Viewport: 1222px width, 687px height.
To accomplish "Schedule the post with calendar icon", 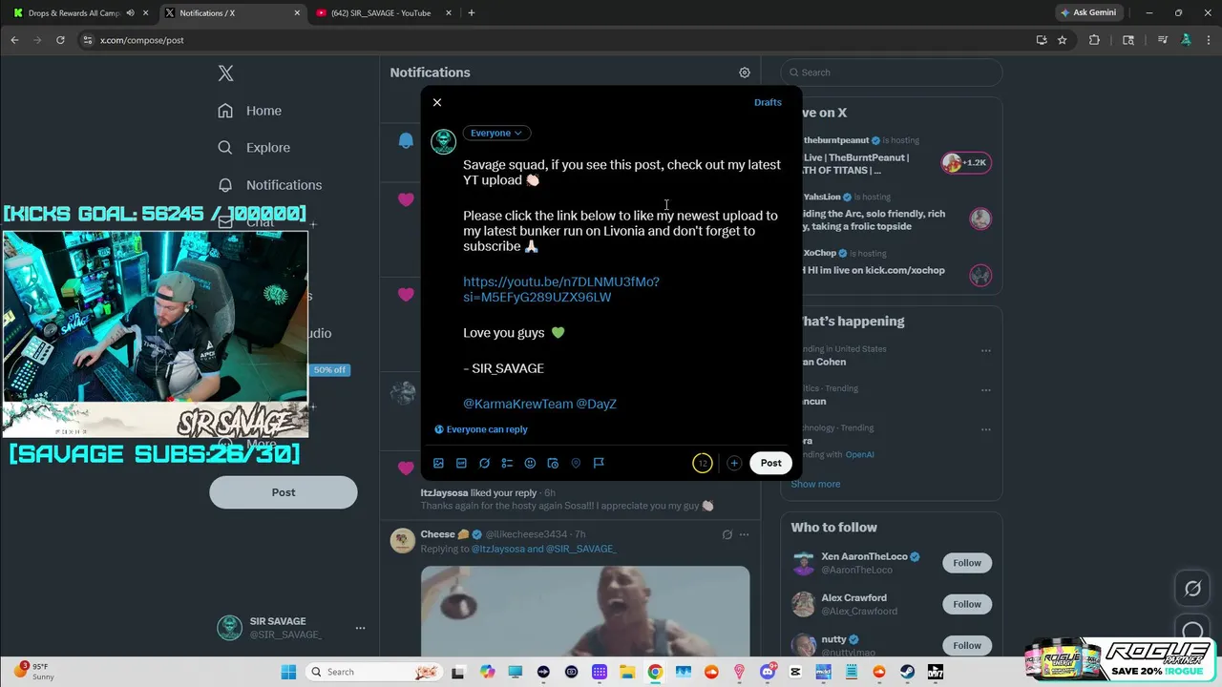I will point(553,463).
